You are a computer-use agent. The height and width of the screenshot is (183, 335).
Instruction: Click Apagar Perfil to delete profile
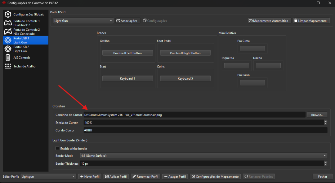click(x=175, y=176)
